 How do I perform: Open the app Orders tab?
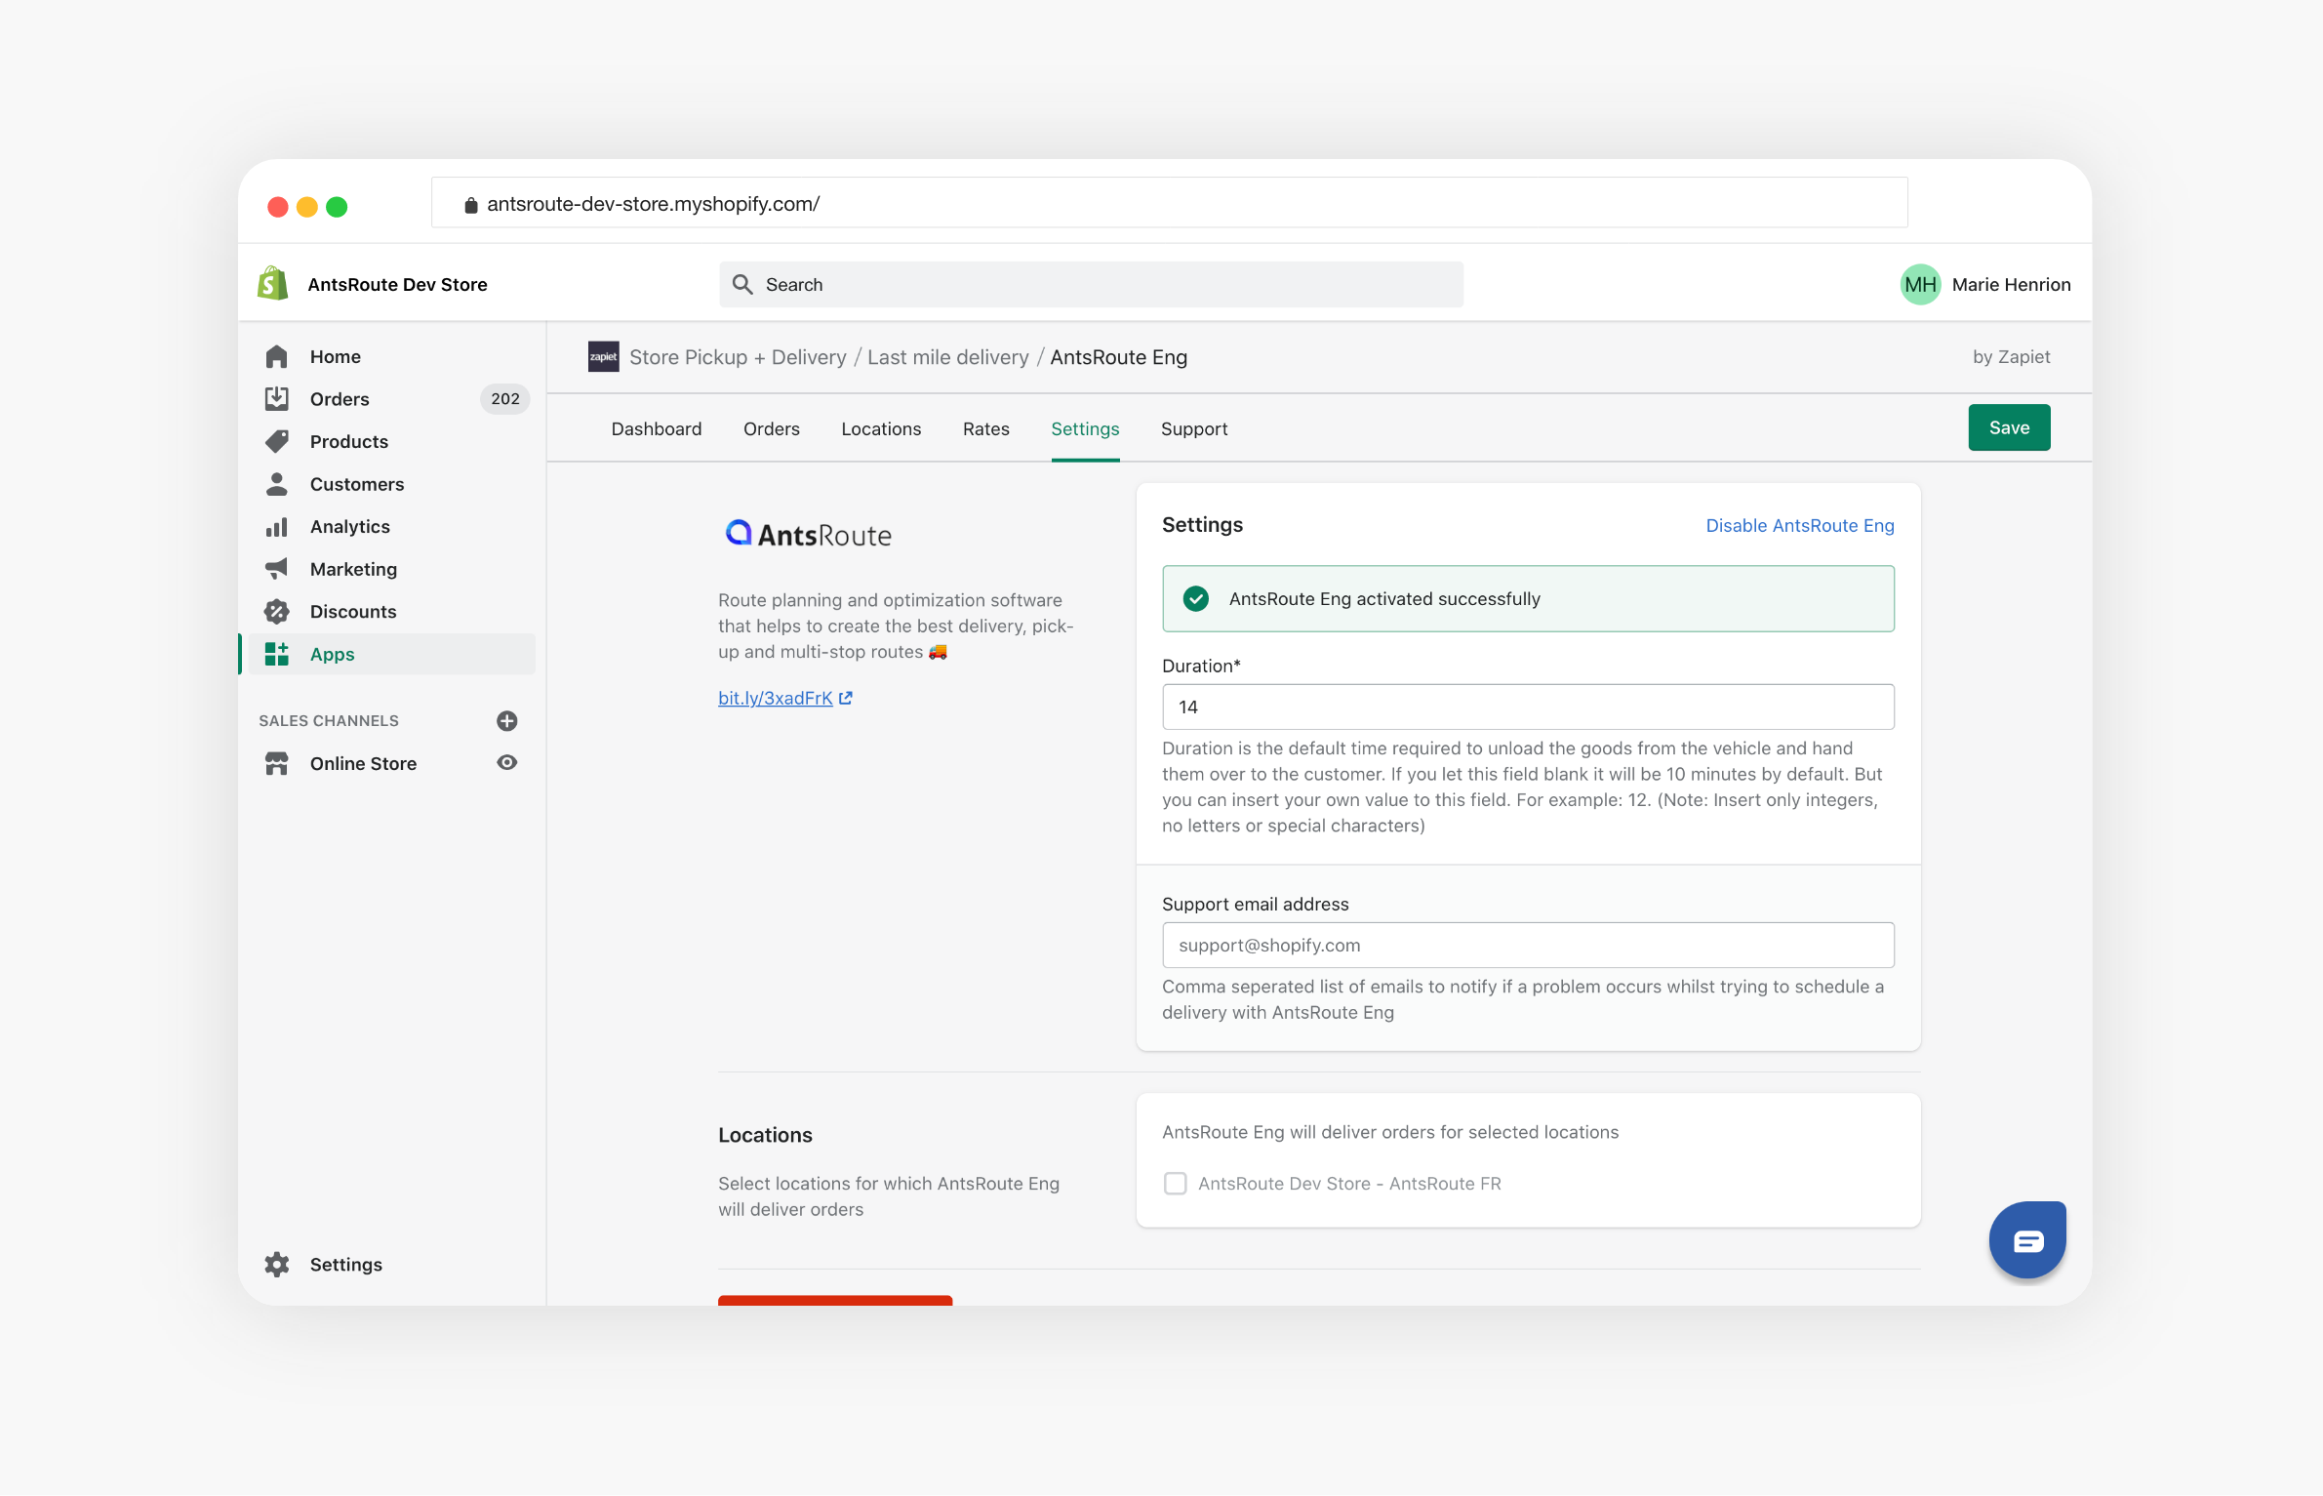click(771, 429)
